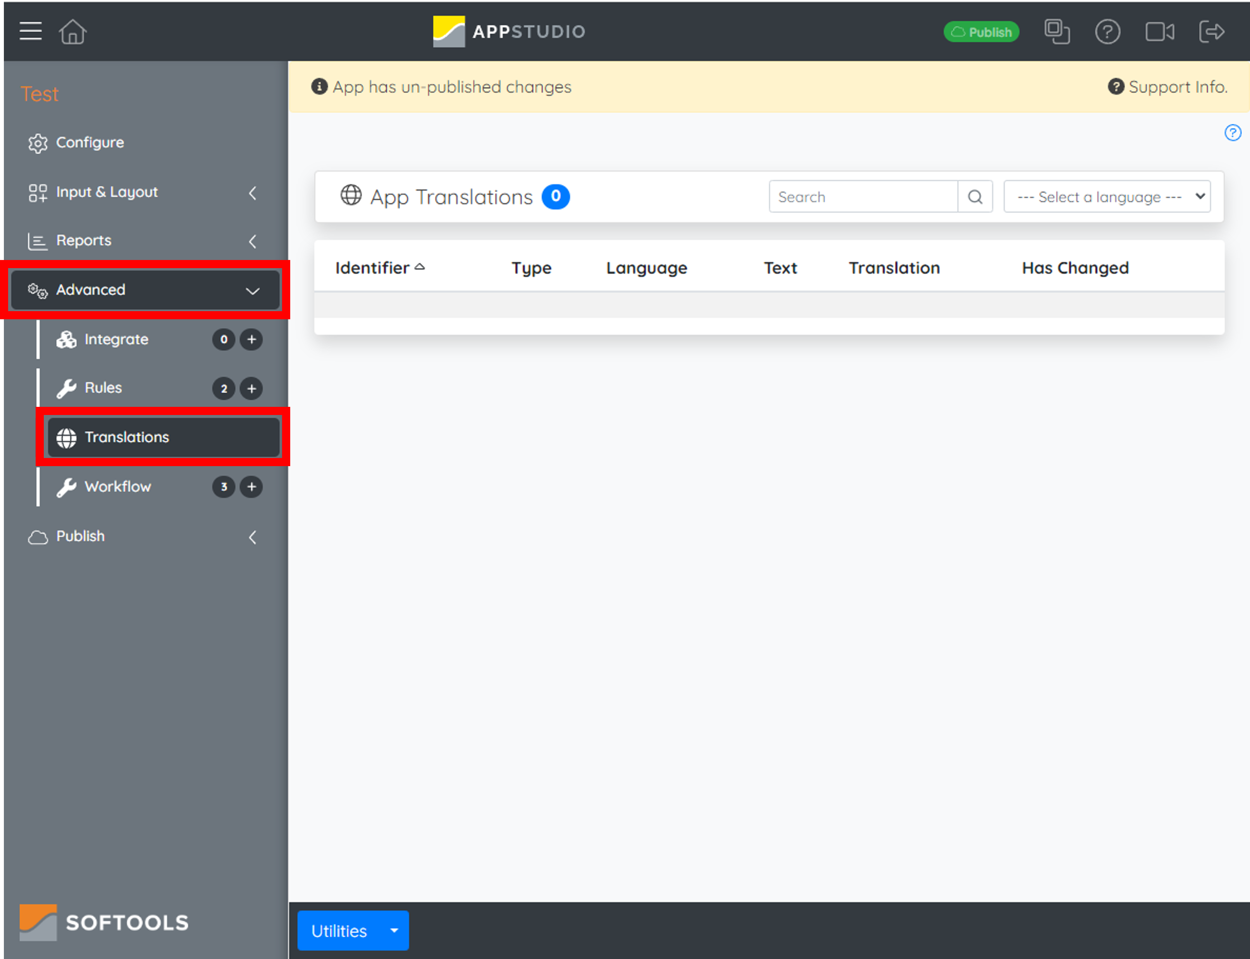Click the Advanced menu item
The width and height of the screenshot is (1250, 959).
pyautogui.click(x=145, y=290)
